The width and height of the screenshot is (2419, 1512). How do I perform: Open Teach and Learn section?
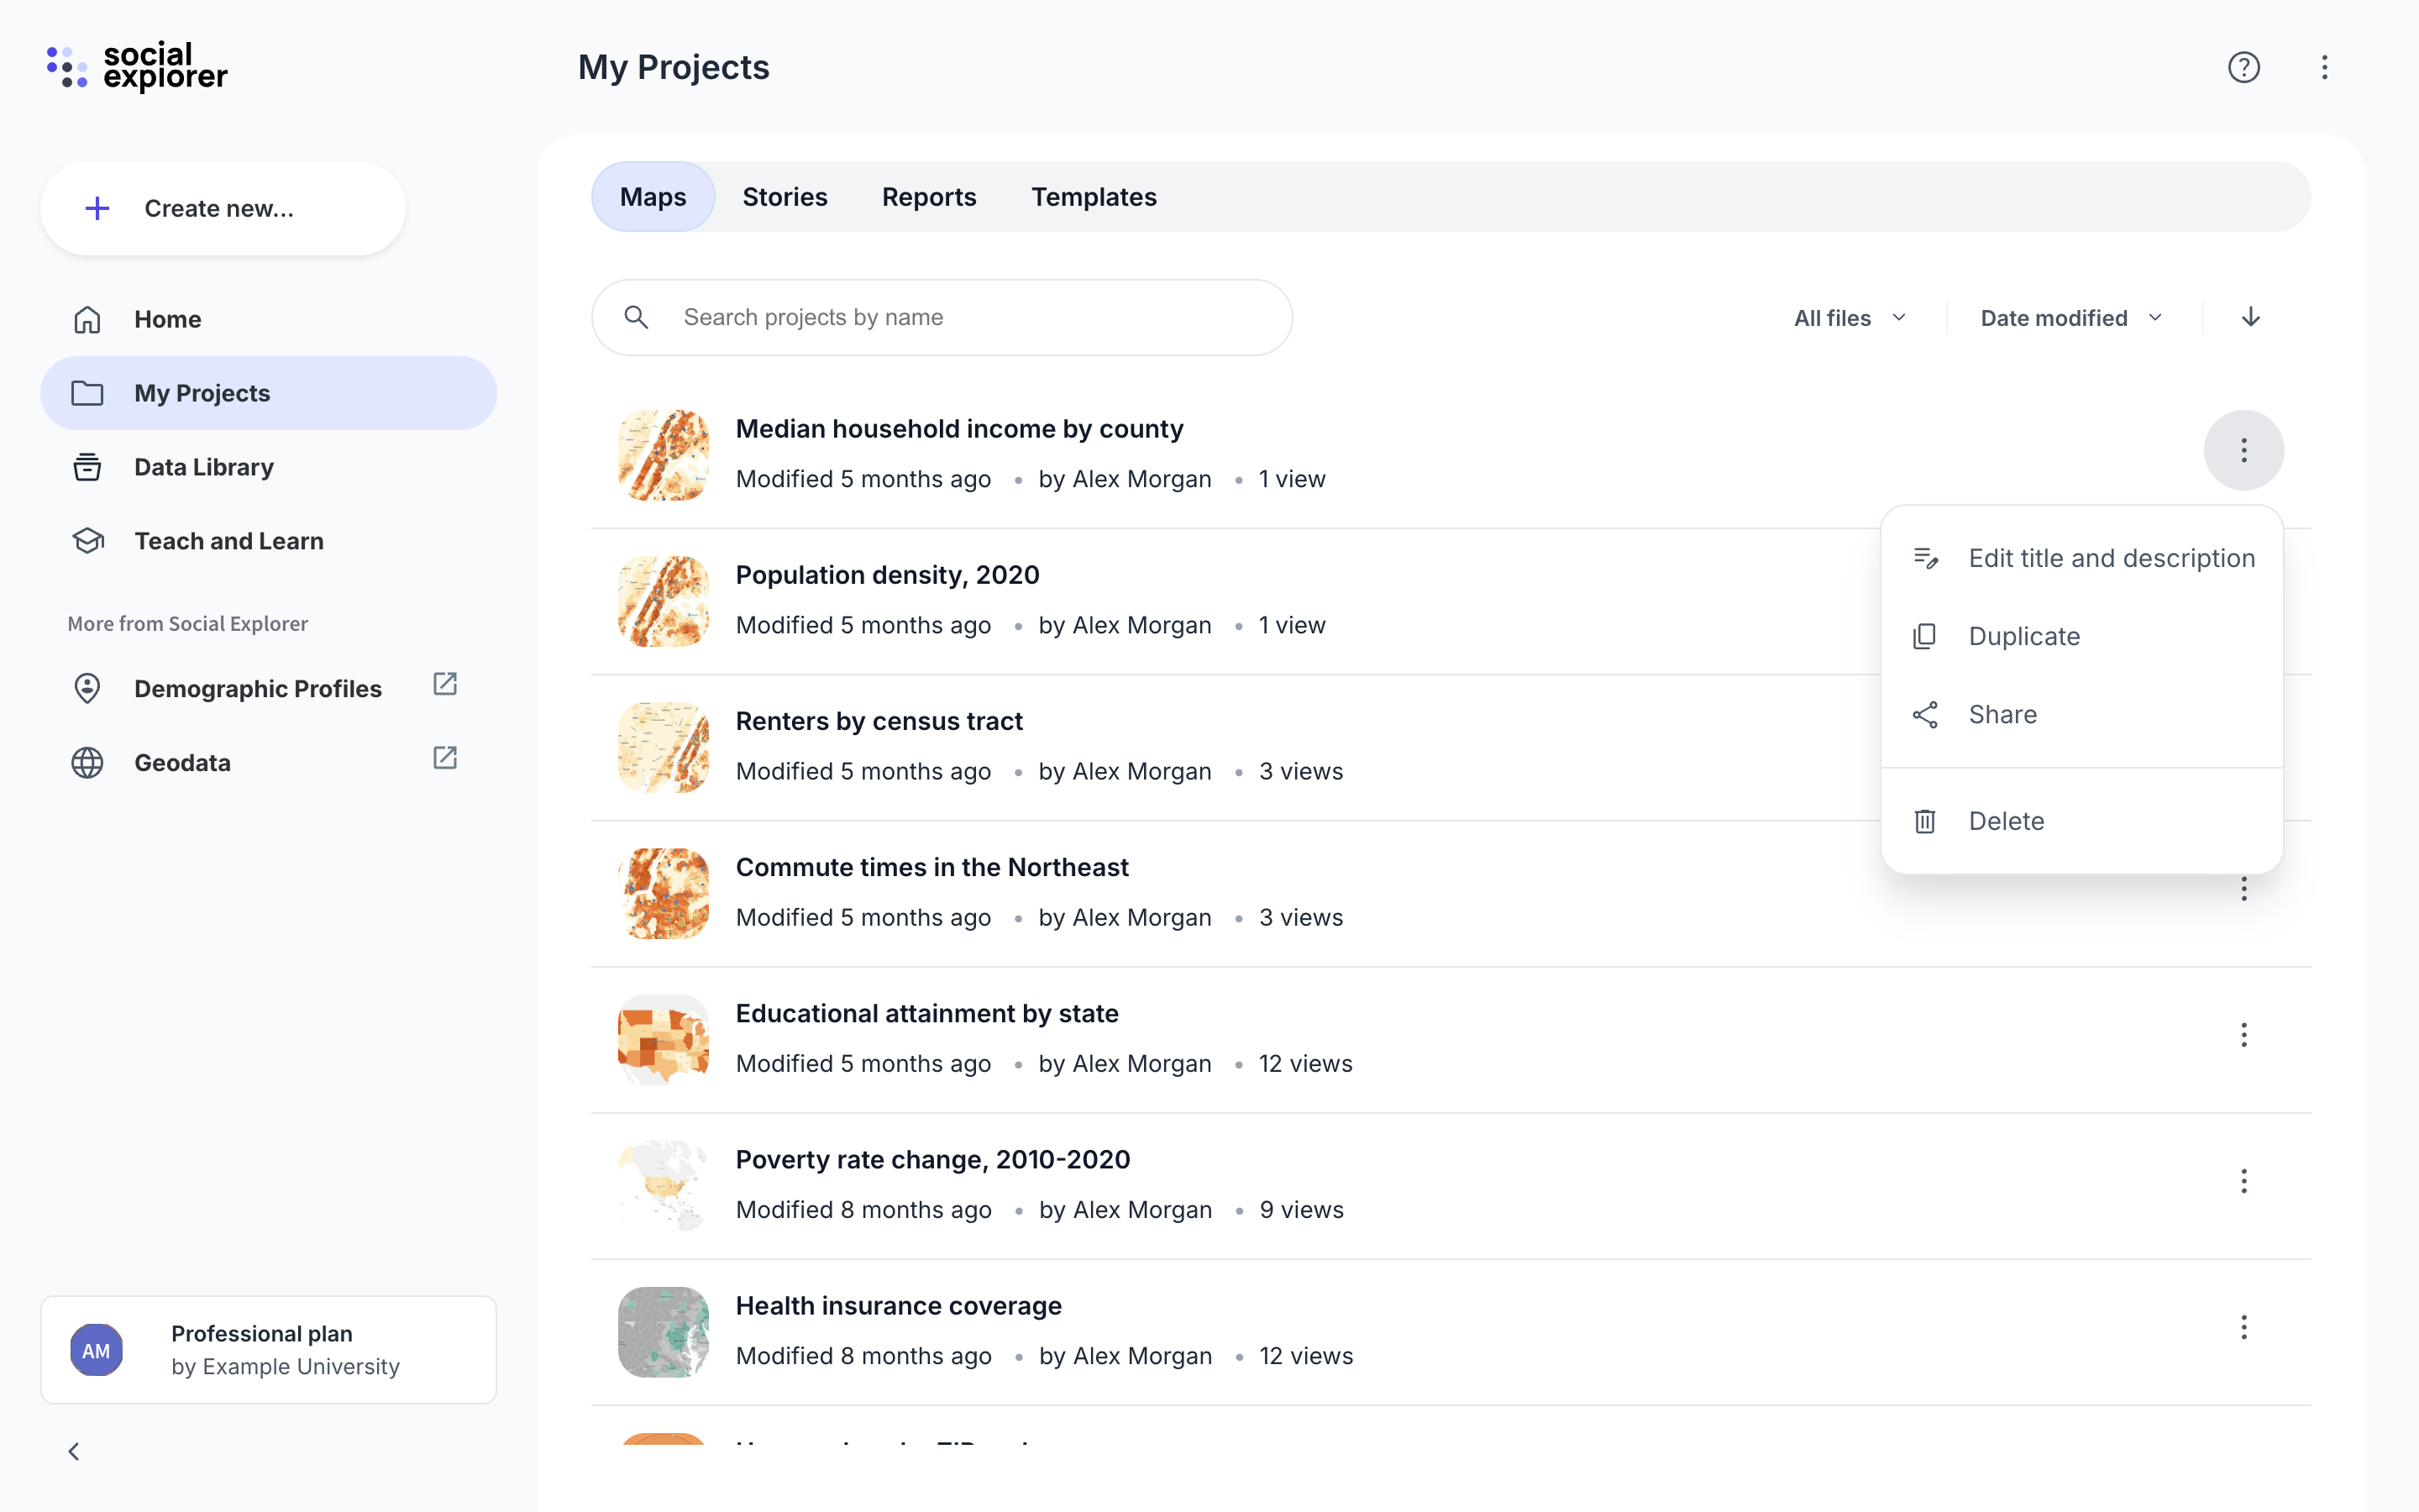tap(268, 541)
